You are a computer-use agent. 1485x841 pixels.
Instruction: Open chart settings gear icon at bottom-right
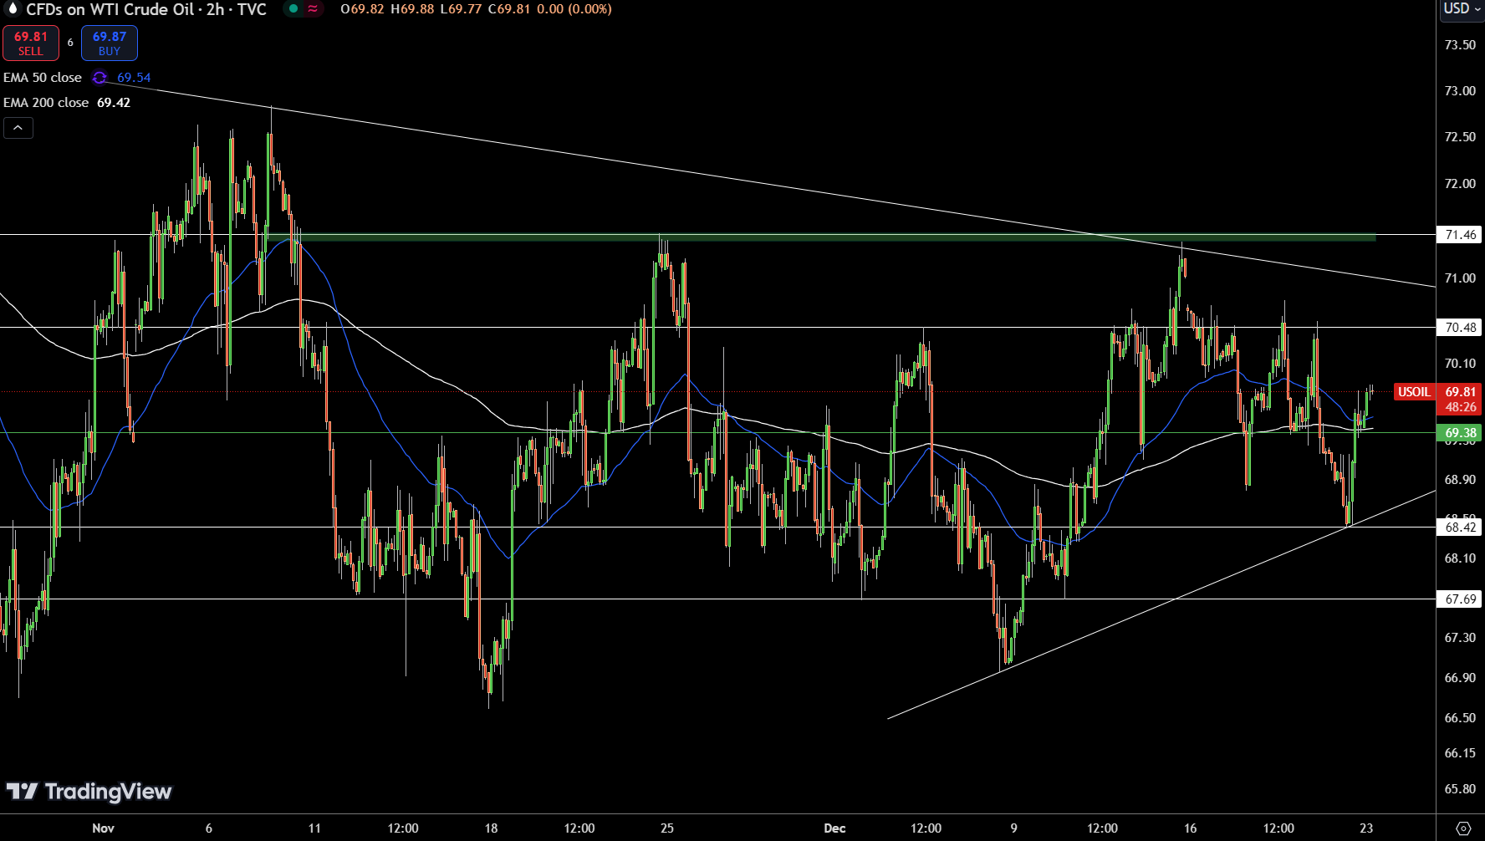[1463, 828]
